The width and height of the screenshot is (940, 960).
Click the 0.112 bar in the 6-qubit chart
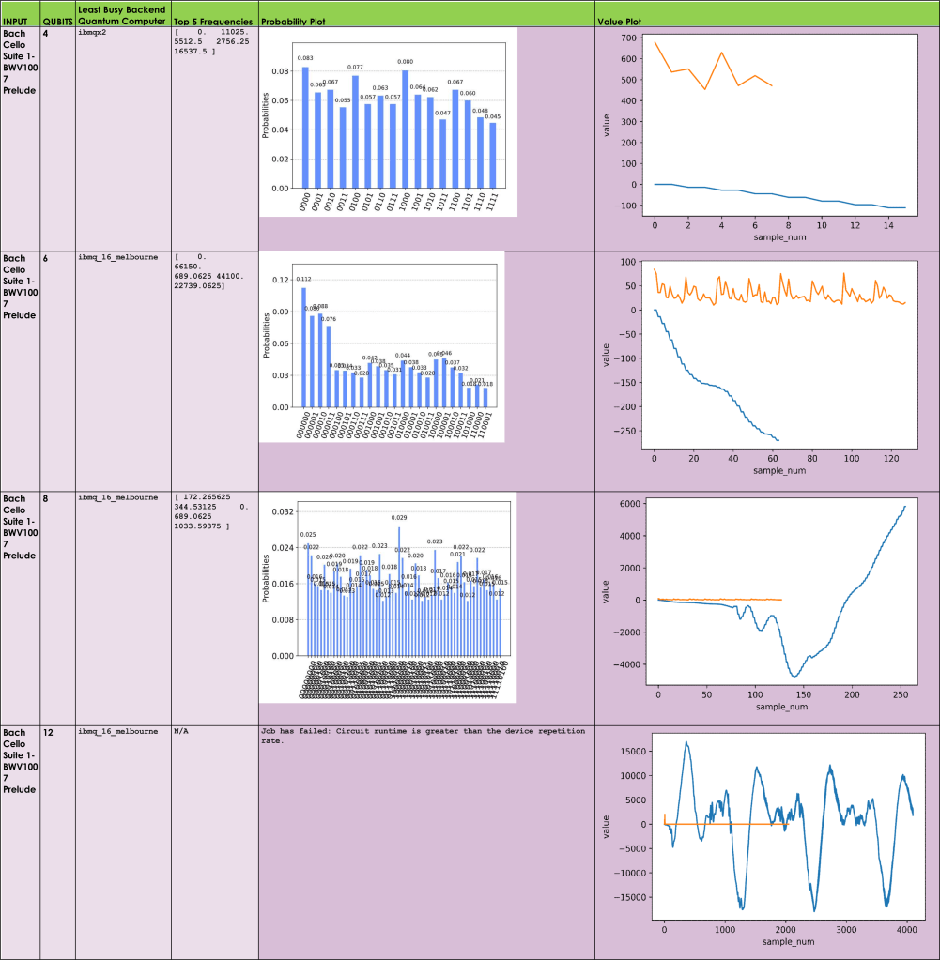coord(303,347)
